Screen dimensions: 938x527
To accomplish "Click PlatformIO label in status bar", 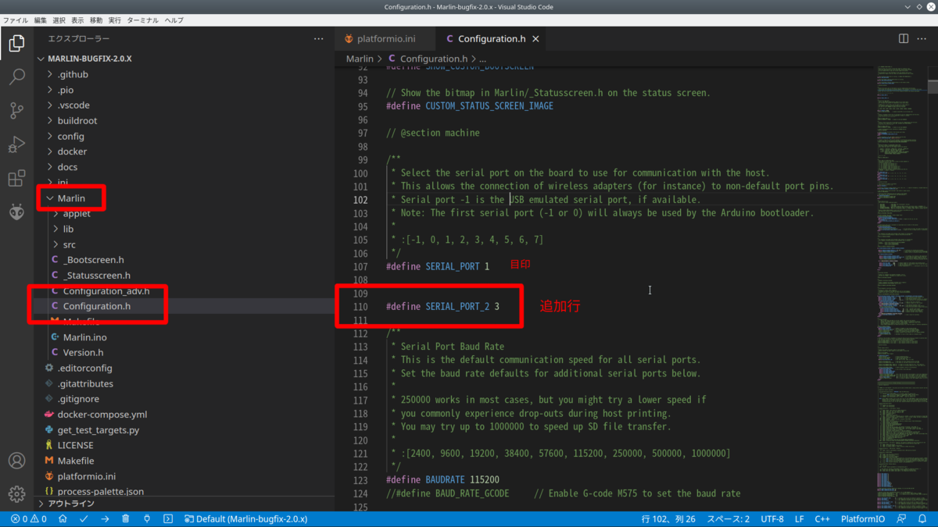I will (x=863, y=519).
